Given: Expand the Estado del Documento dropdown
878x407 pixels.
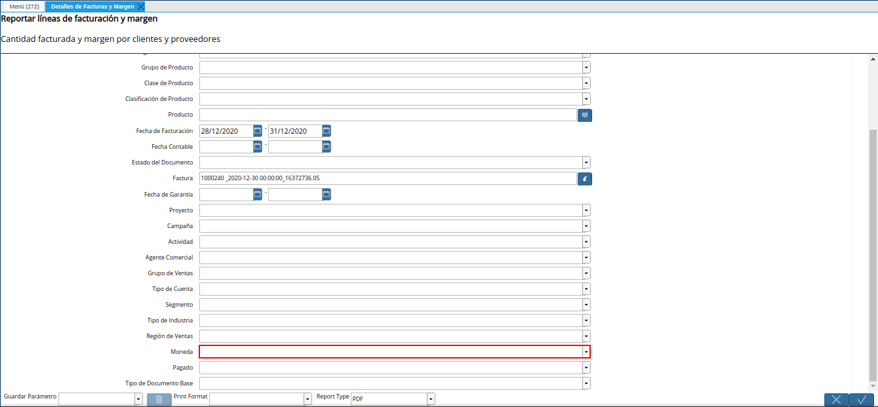Looking at the screenshot, I should pyautogui.click(x=586, y=163).
